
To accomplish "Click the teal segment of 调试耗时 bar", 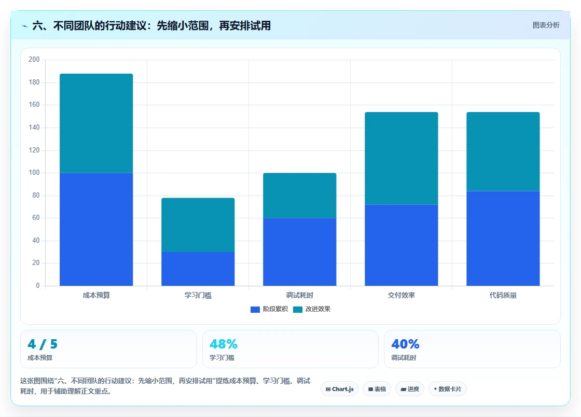I will pyautogui.click(x=300, y=196).
